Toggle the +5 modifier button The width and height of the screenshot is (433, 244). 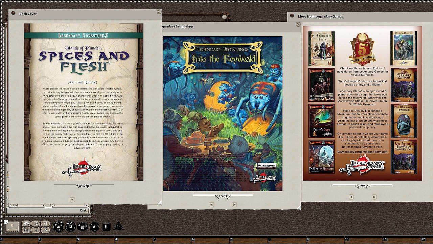[46, 223]
